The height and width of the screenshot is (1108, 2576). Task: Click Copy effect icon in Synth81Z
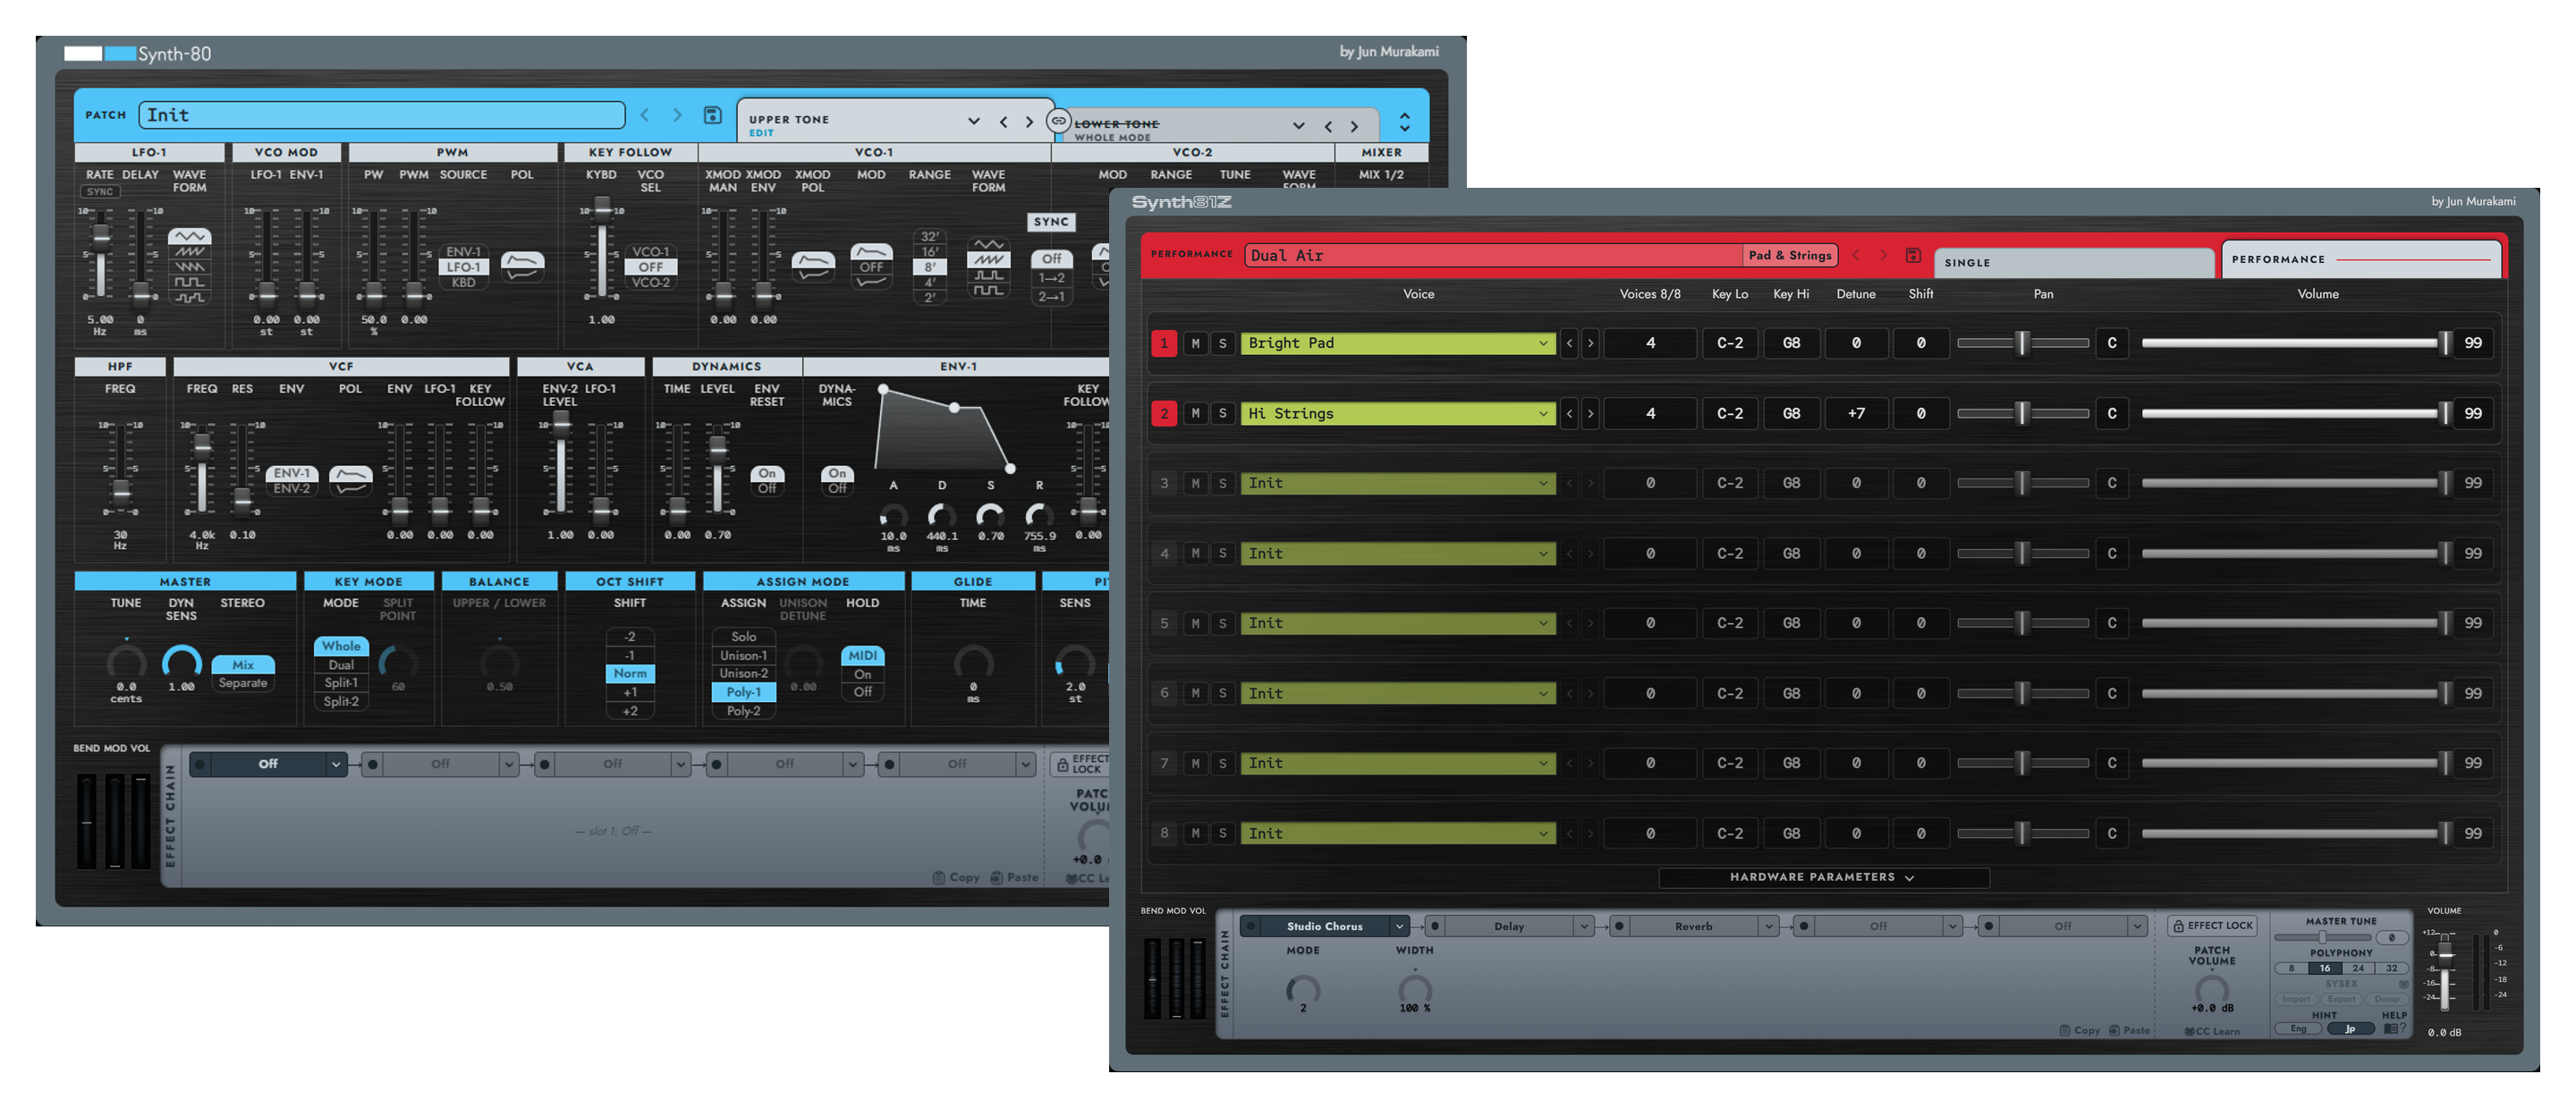(x=2078, y=1030)
